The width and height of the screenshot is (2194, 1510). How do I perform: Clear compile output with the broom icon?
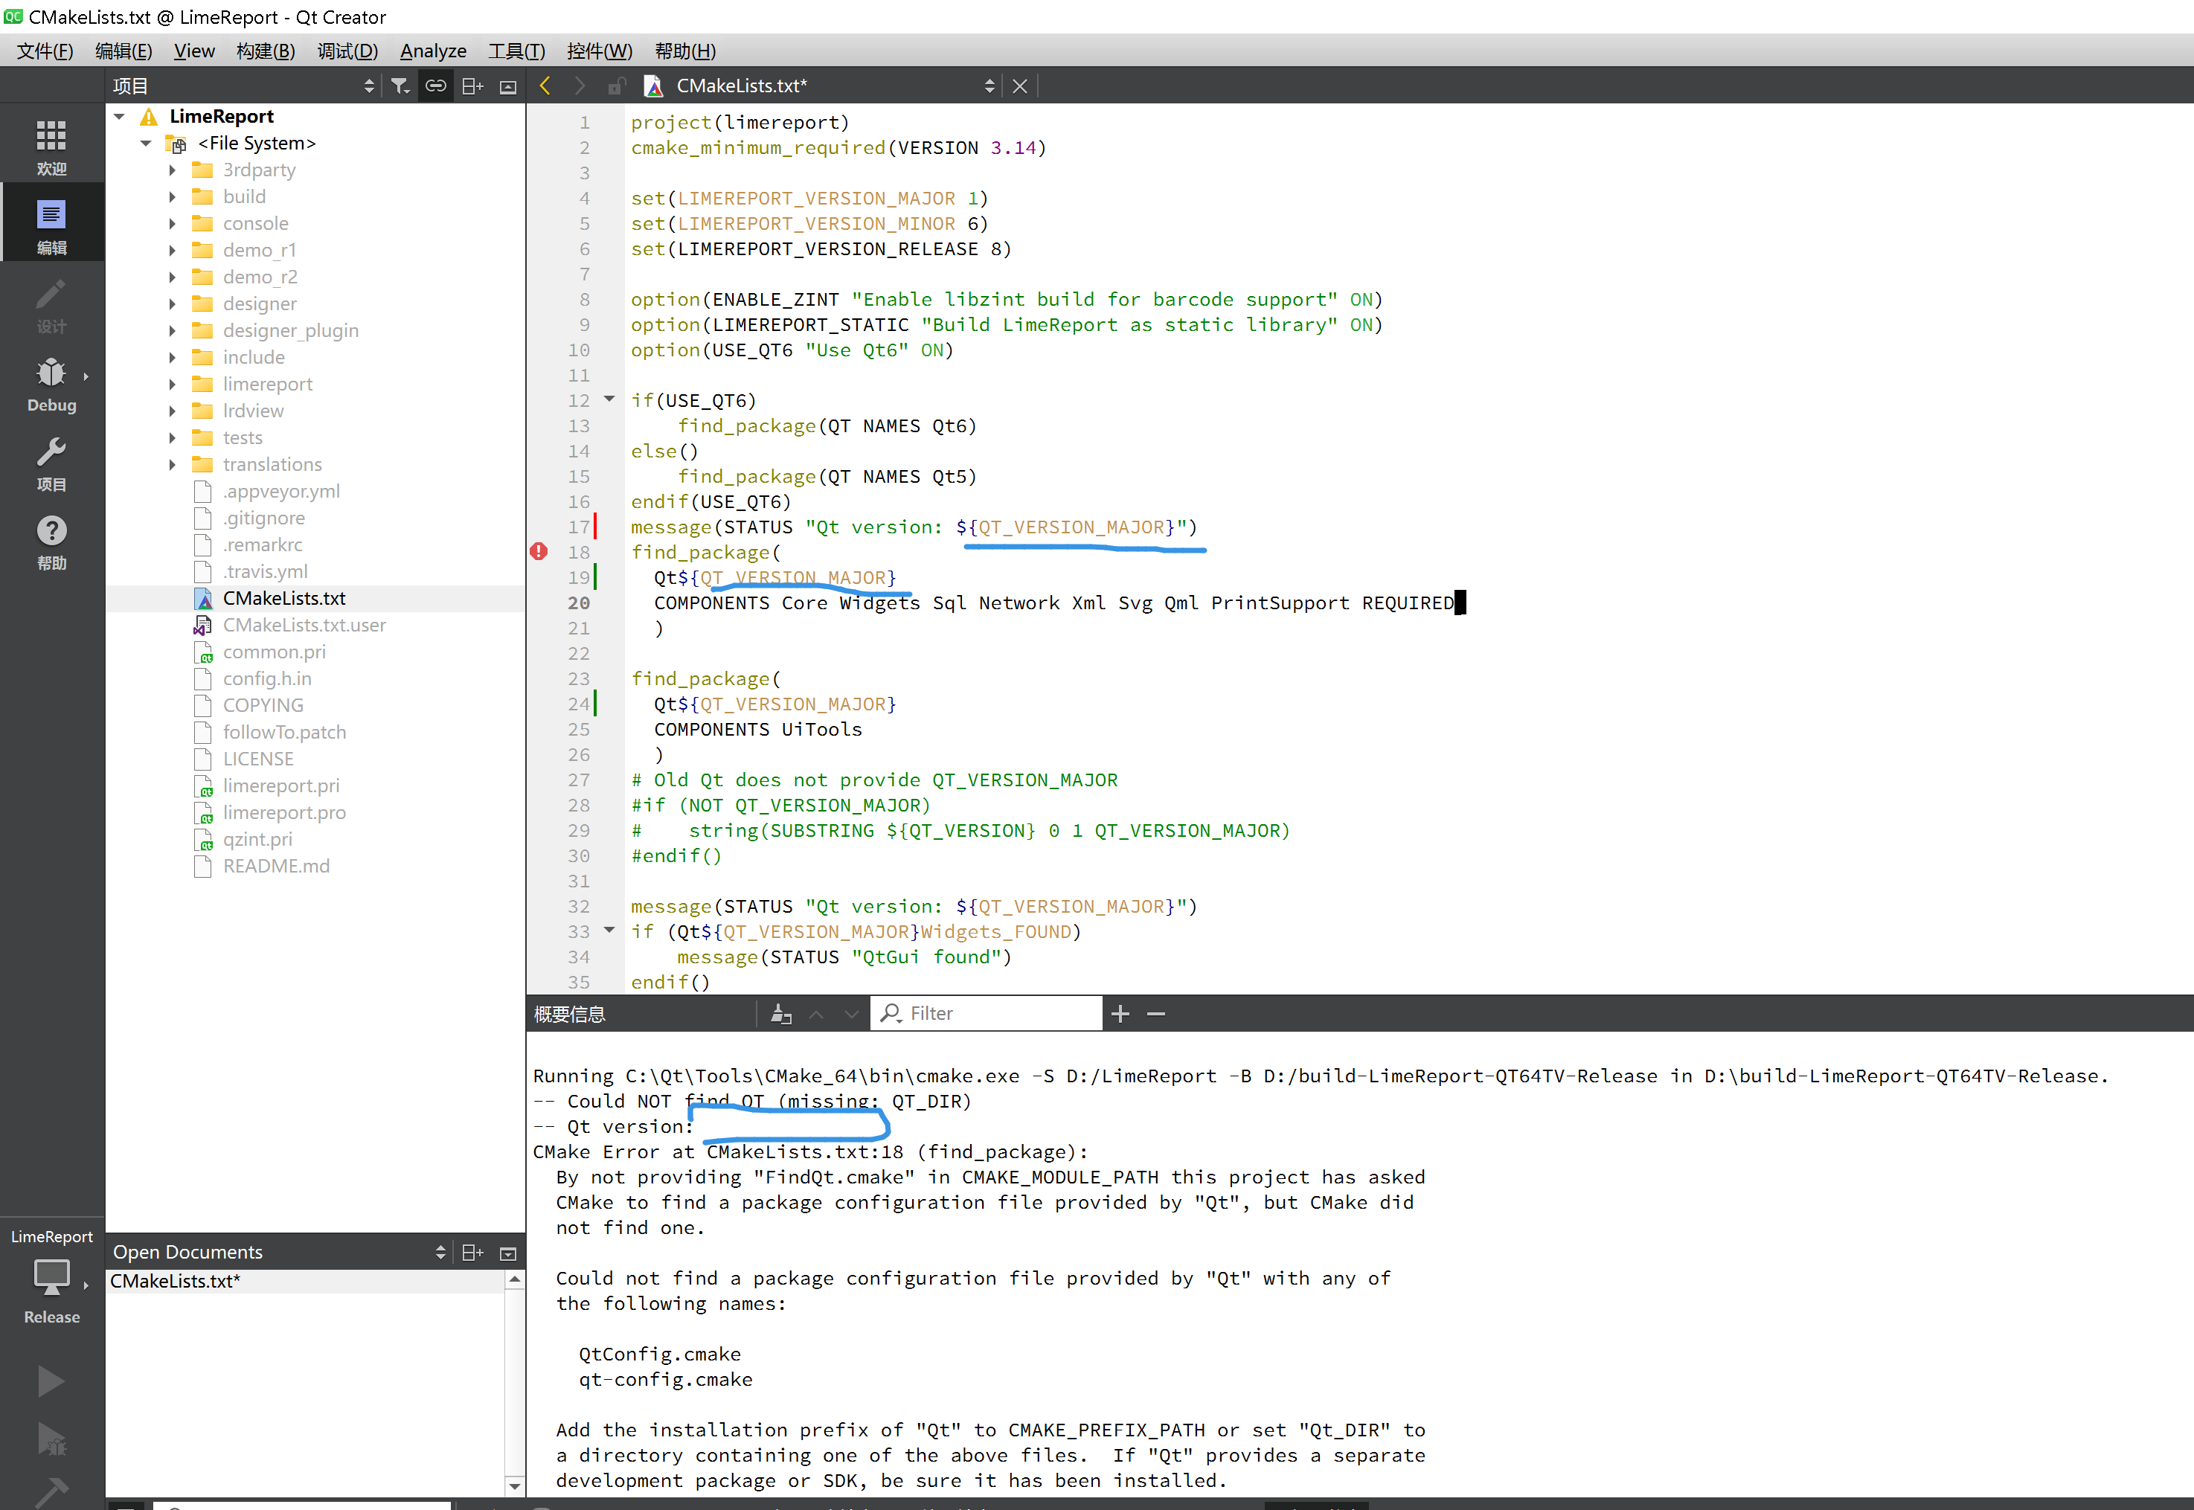[x=780, y=1012]
